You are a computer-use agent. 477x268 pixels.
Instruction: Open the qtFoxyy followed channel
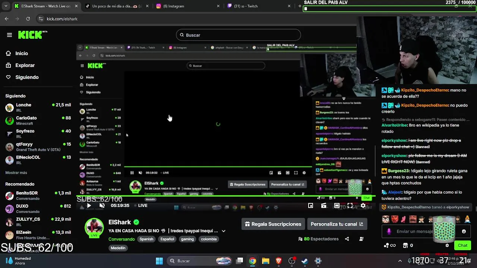[x=38, y=147]
